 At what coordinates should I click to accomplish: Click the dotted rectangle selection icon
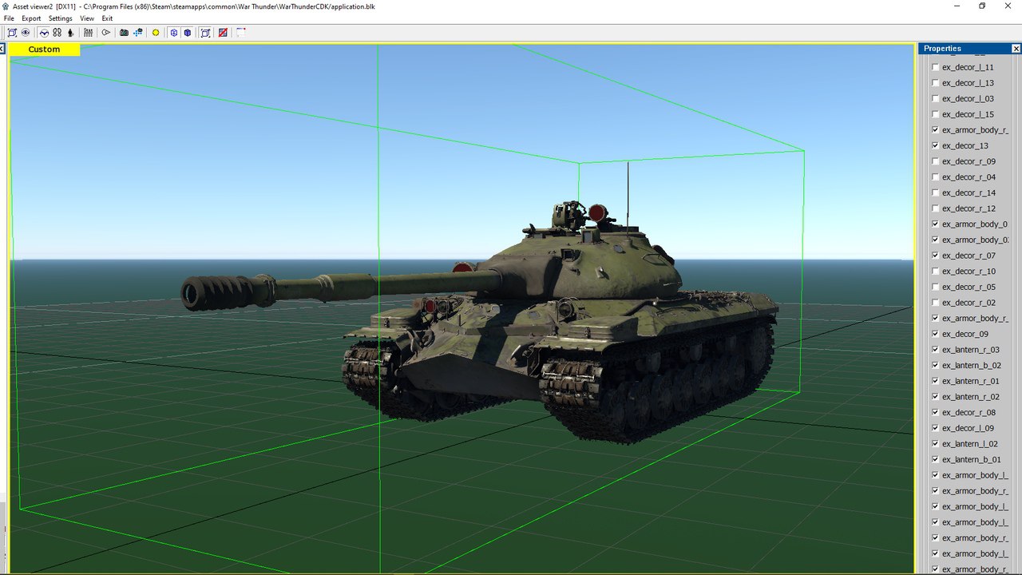[240, 33]
